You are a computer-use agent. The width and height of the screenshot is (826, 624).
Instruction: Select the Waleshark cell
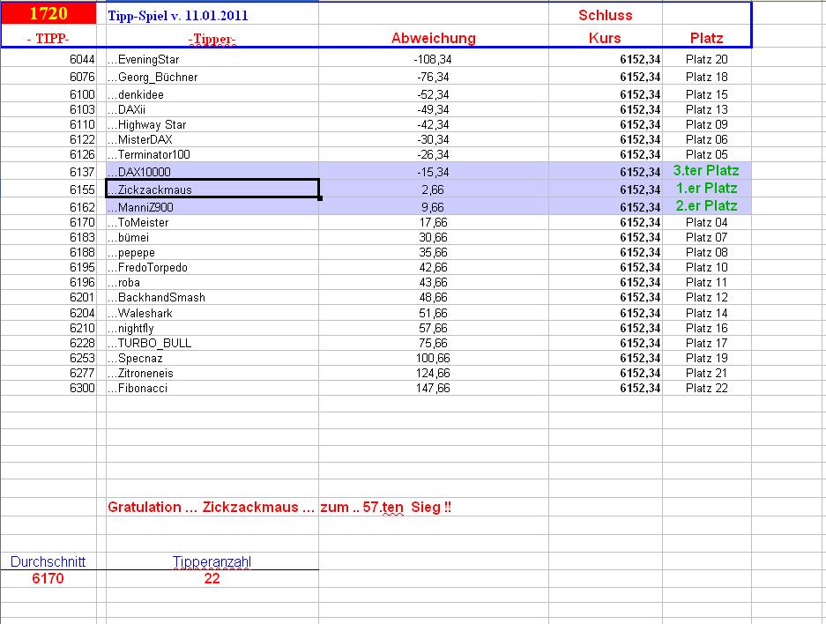click(212, 313)
